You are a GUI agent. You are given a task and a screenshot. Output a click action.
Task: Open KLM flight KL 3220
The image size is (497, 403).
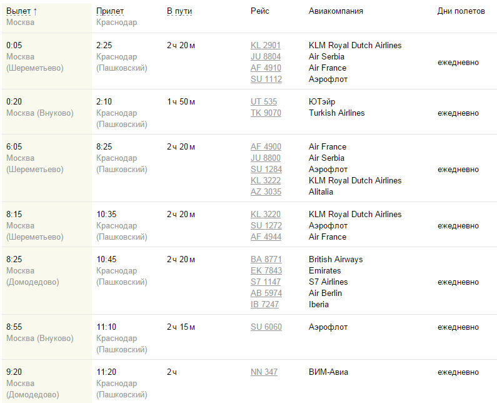266,215
